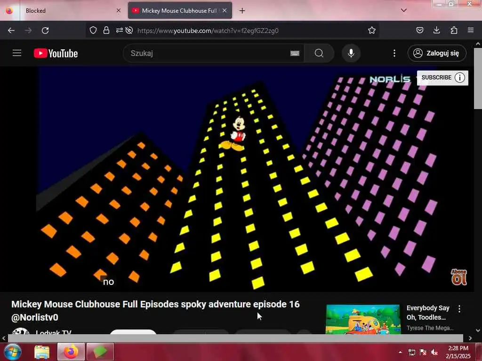Click the horizontal scrollbar right arrow
The width and height of the screenshot is (482, 361).
pos(470,338)
